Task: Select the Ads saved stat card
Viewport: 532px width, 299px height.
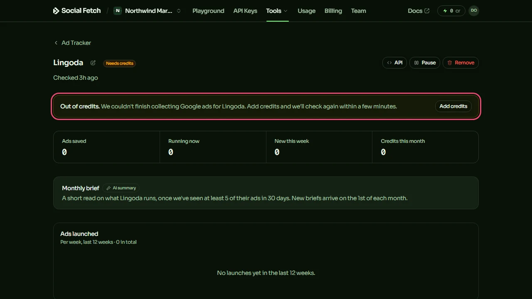Action: click(106, 147)
